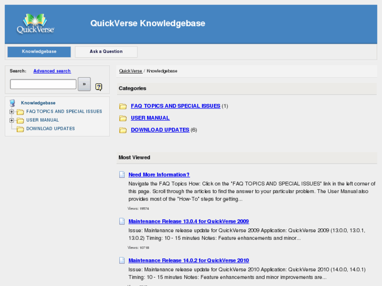Click document icon next to Maintenance Release 14.0.2
This screenshot has height=286, width=382.
tap(122, 260)
